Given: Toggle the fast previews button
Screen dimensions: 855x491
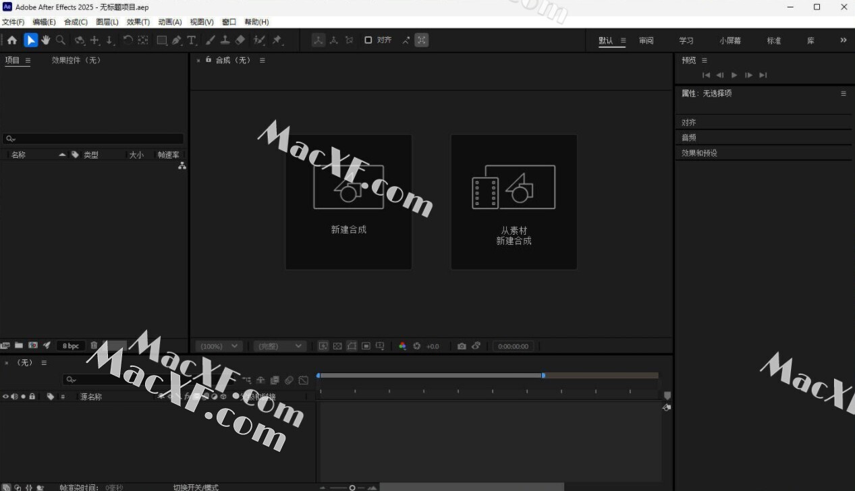Looking at the screenshot, I should (323, 346).
